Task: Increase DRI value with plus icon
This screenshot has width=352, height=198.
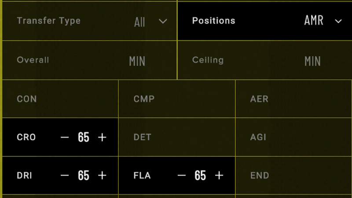Action: coord(102,175)
